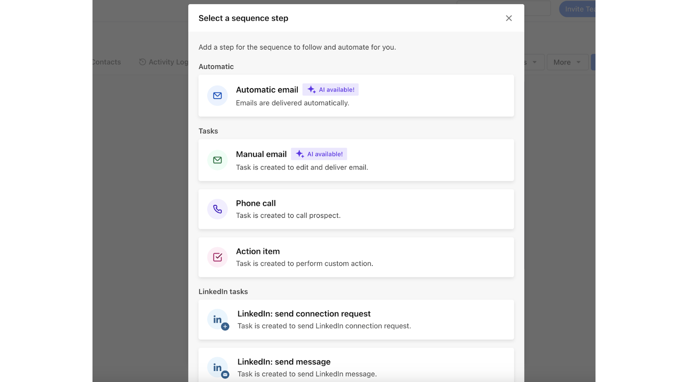Select the Action item step title
This screenshot has width=688, height=382.
(258, 251)
